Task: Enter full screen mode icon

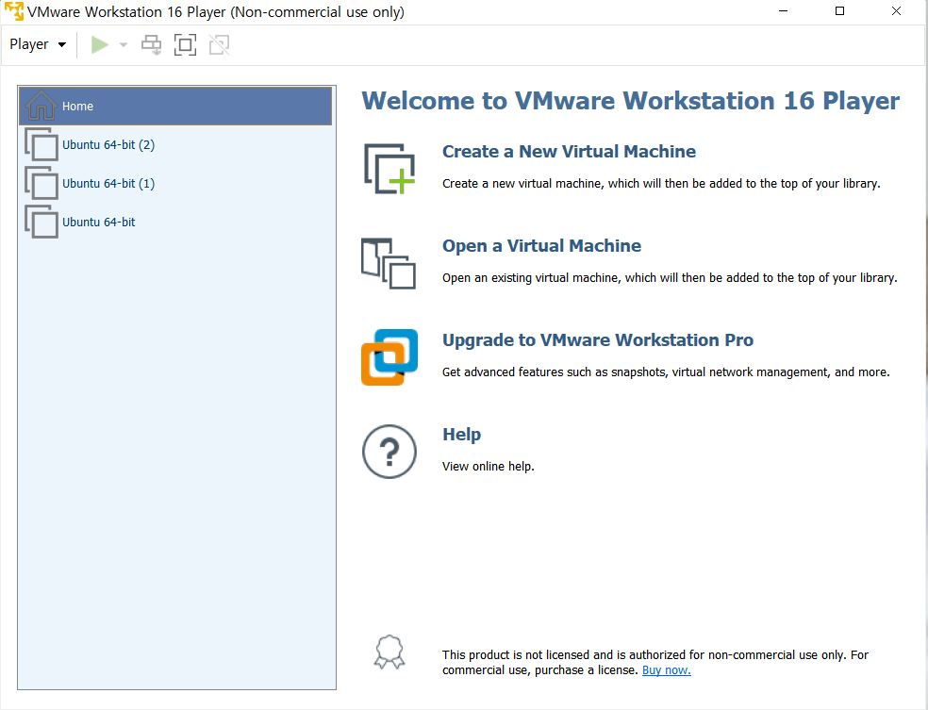Action: point(185,45)
